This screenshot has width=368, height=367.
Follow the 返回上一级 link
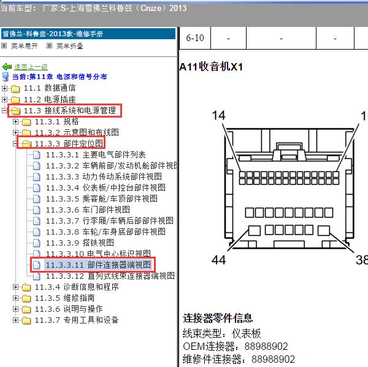(x=31, y=67)
